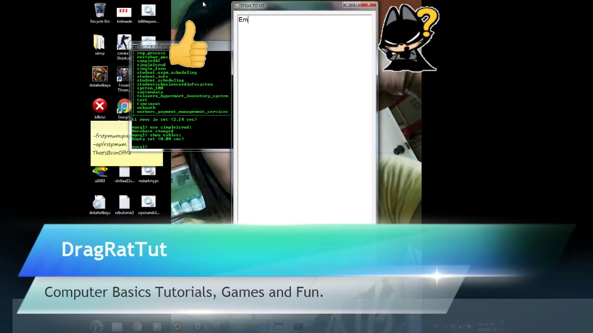
Task: Click the "-frstpmxmspa" sticky note line
Action: point(111,136)
